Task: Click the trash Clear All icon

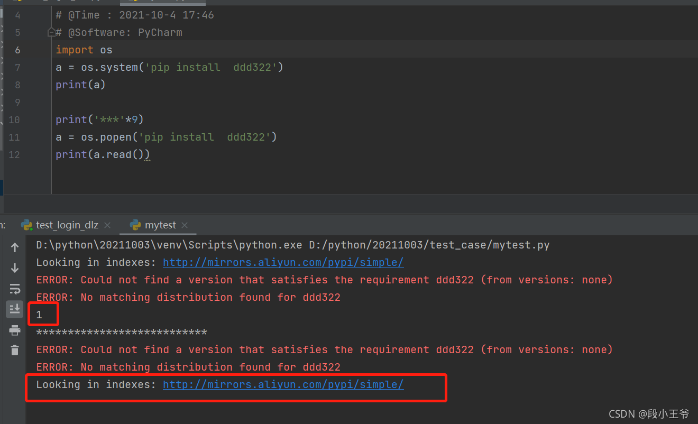Action: click(15, 350)
